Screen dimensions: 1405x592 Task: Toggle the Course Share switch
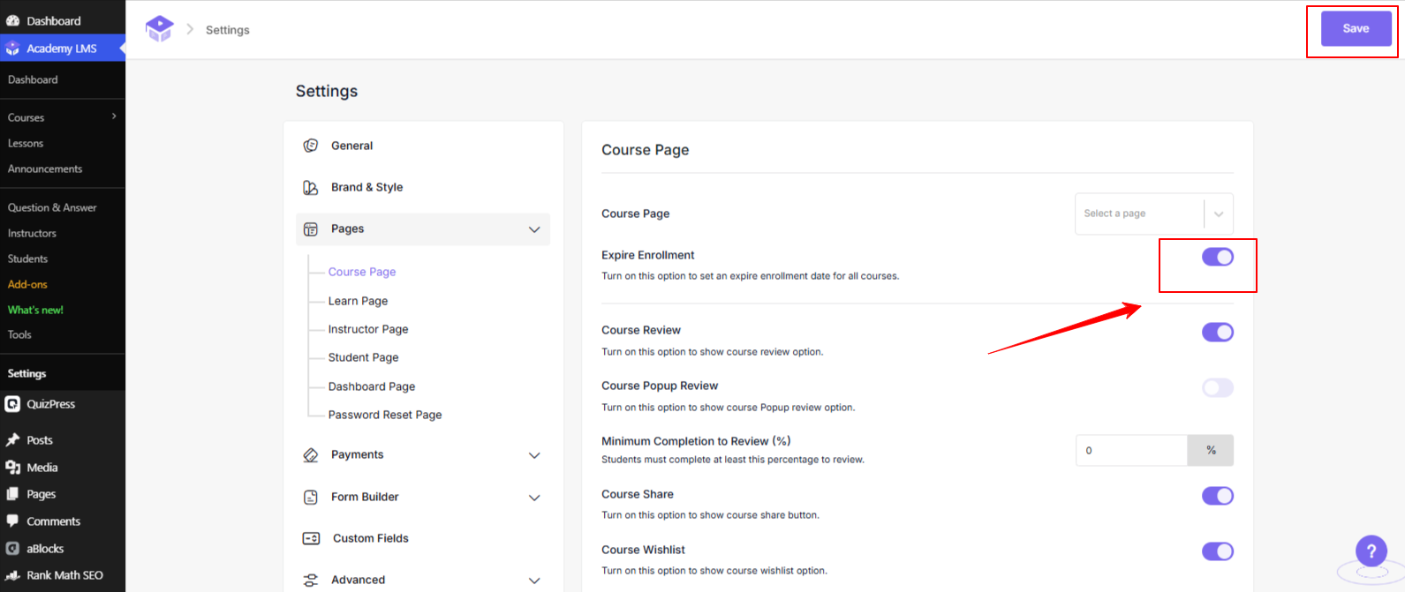pyautogui.click(x=1218, y=496)
